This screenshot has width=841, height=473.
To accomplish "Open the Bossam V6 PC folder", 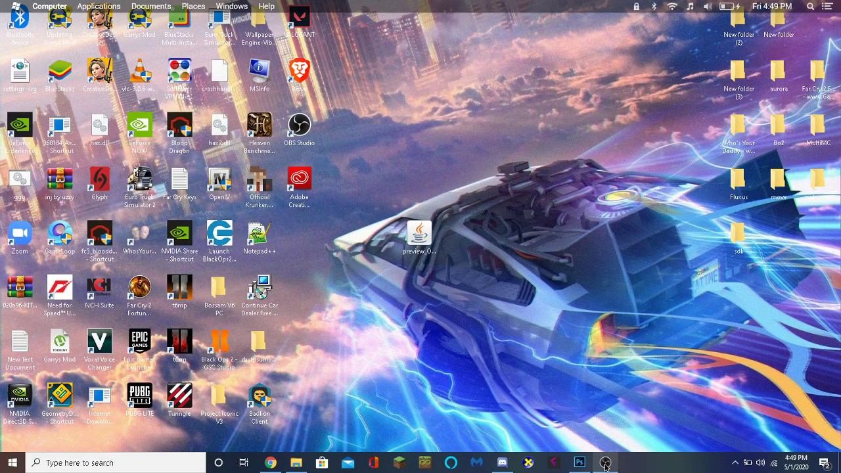I will (x=219, y=287).
